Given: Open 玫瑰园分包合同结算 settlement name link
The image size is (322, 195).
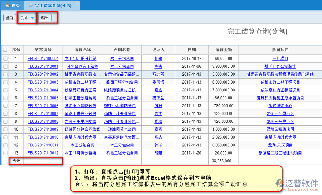Looking at the screenshot, I should point(82,129).
